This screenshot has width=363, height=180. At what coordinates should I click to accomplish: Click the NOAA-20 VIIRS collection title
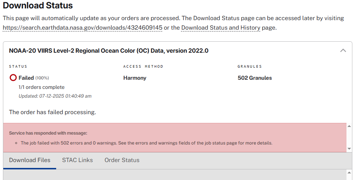tap(109, 50)
